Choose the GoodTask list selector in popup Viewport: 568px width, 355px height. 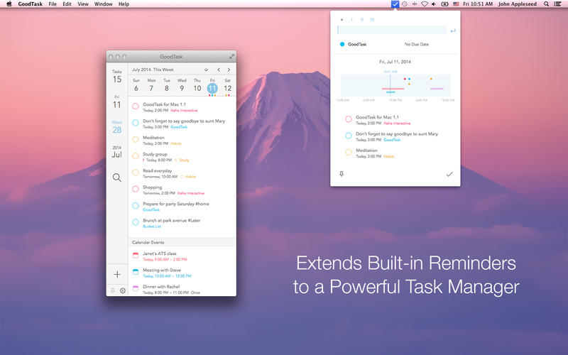pos(357,44)
